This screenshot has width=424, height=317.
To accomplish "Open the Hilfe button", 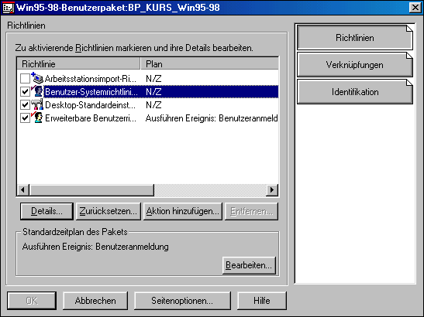I will click(262, 301).
